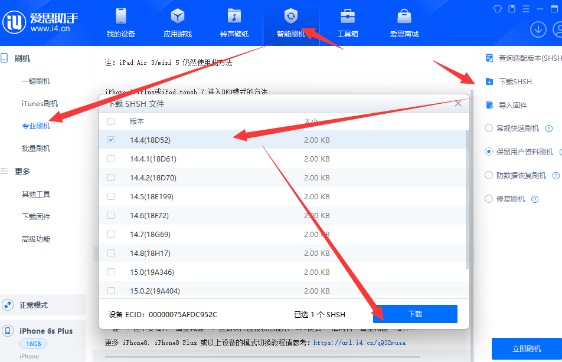Click the 下载SHSH folder download icon
The image size is (562, 362).
click(489, 81)
